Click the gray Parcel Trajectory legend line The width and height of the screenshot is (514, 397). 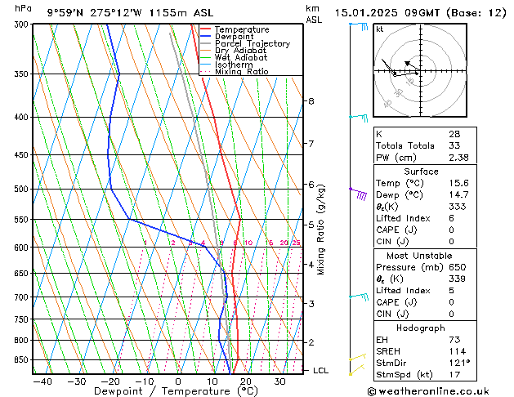(206, 43)
